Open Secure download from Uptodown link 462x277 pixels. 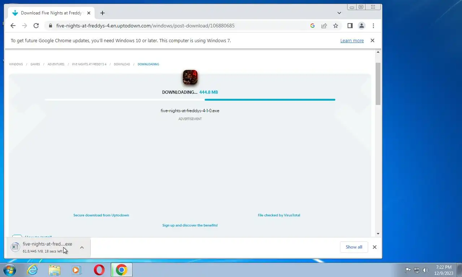click(x=101, y=215)
